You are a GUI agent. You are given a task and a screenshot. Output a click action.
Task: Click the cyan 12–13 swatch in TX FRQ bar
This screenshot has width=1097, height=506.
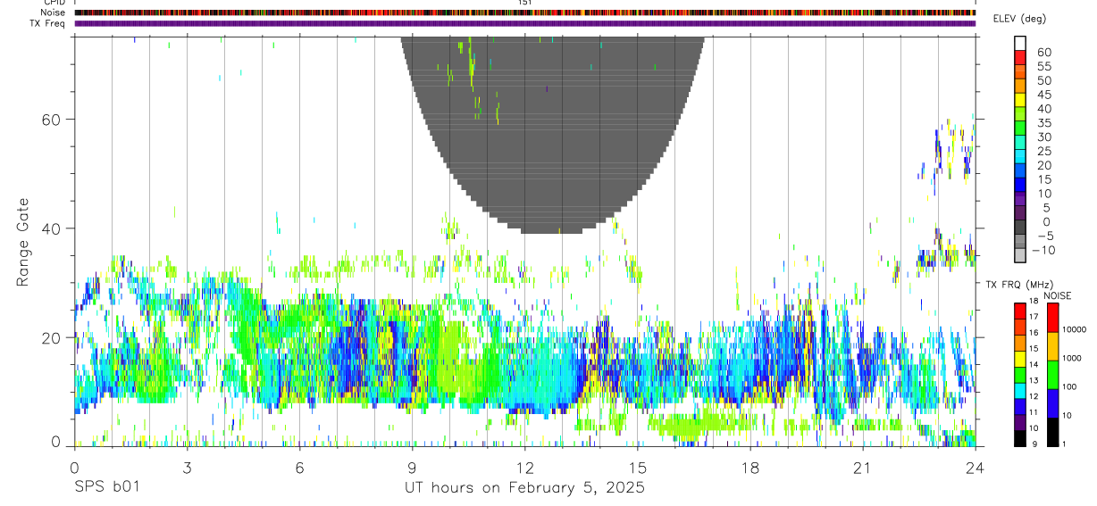(1020, 390)
